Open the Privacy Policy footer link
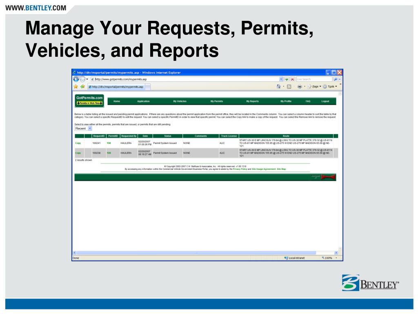Image resolution: width=418 pixels, height=314 pixels. click(240, 169)
